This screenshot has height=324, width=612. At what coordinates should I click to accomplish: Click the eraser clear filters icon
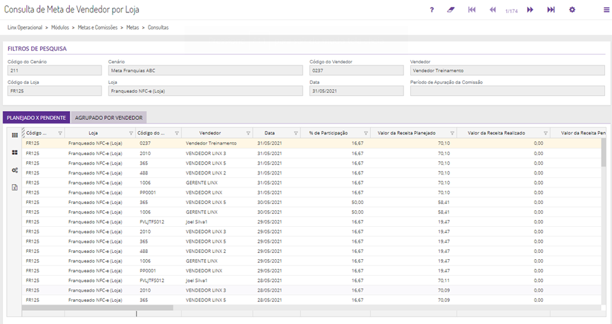click(451, 10)
